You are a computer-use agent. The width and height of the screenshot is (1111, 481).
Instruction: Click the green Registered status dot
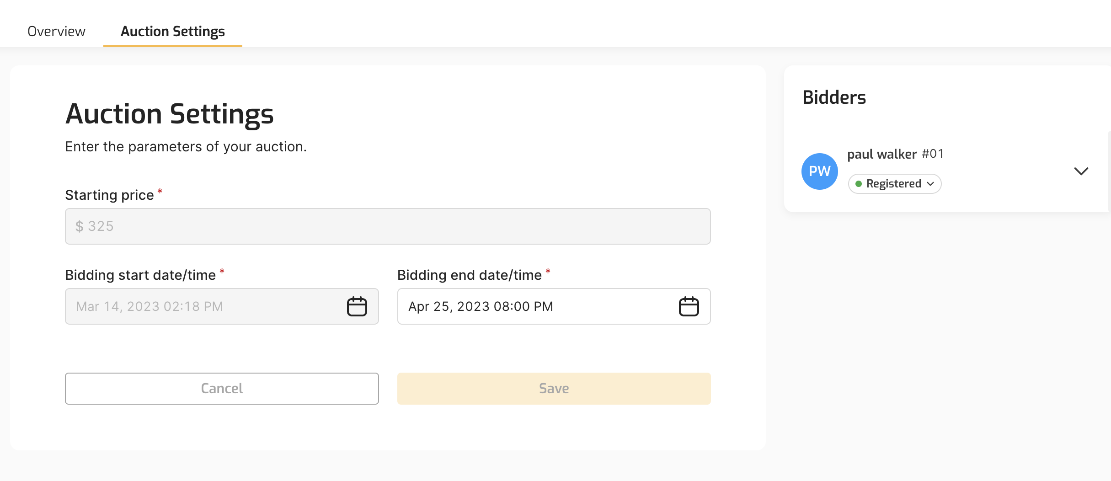859,184
